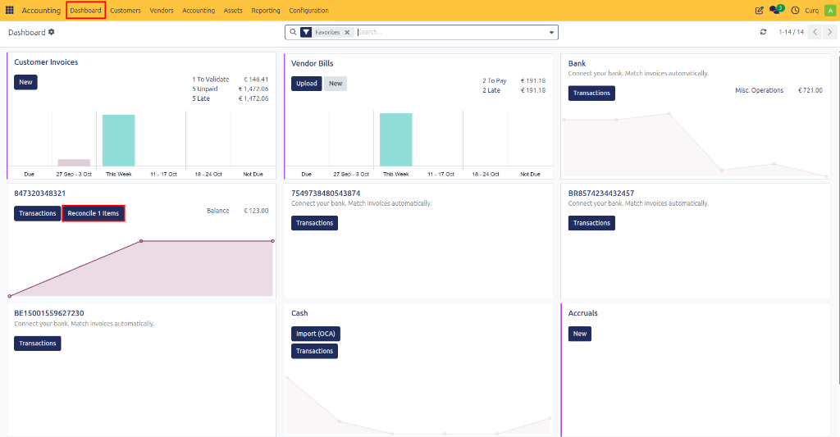Image resolution: width=840 pixels, height=437 pixels.
Task: Click the Misc. Operations link
Action: coord(759,90)
